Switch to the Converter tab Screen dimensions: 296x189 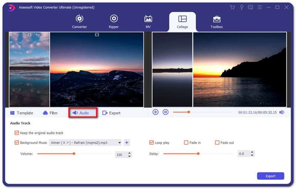[80, 22]
